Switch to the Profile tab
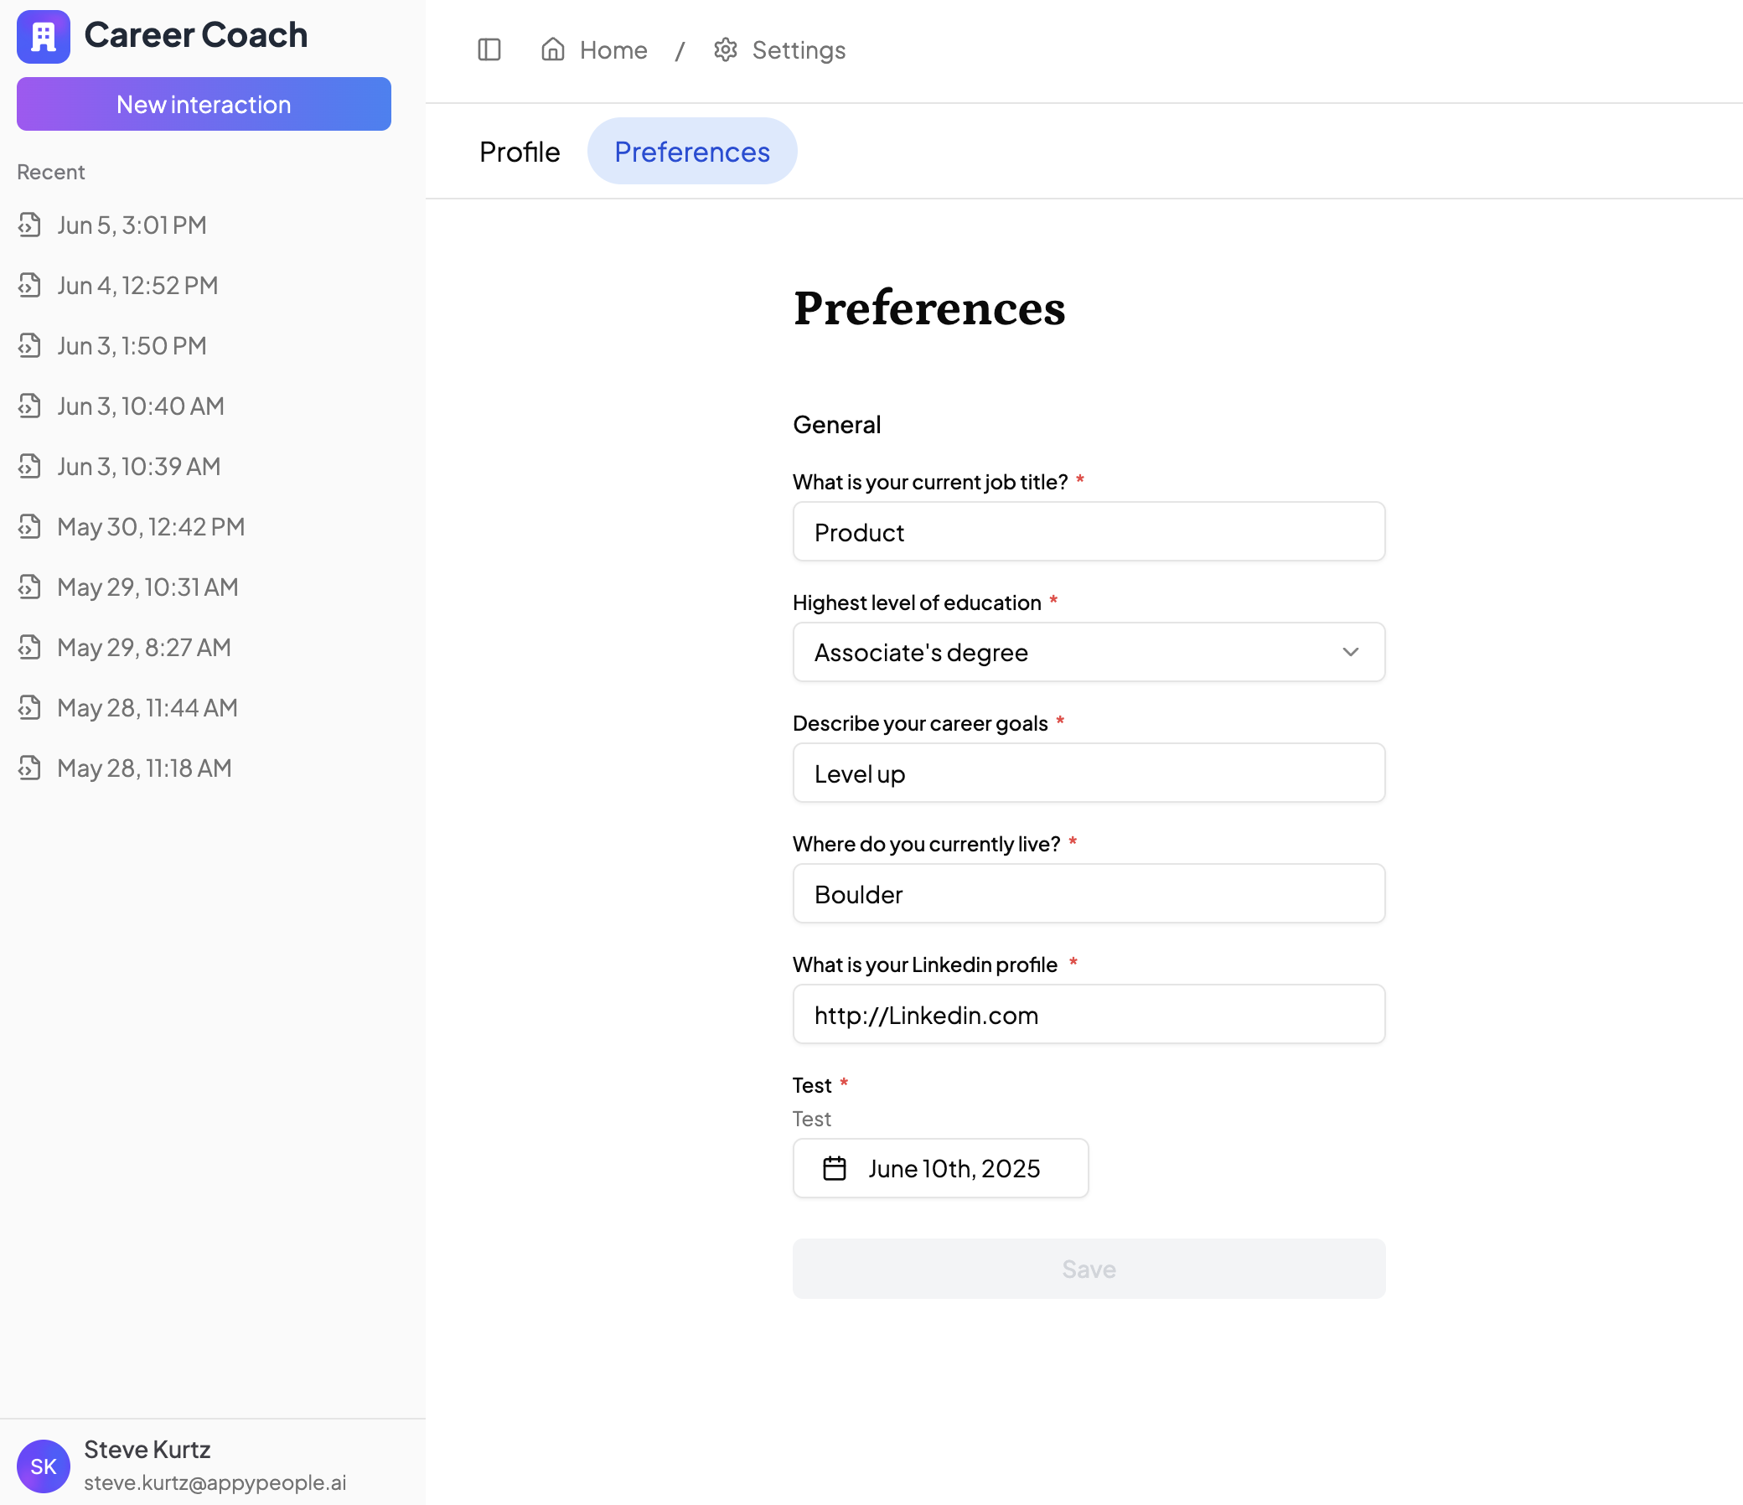 (x=519, y=152)
